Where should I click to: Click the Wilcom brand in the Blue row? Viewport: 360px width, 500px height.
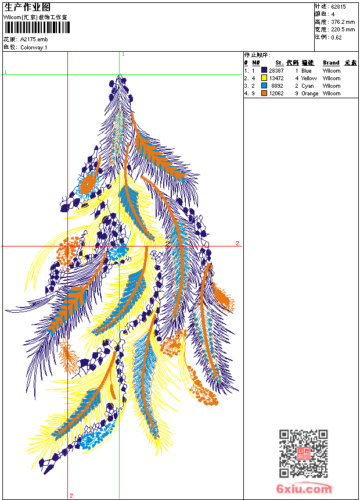332,71
